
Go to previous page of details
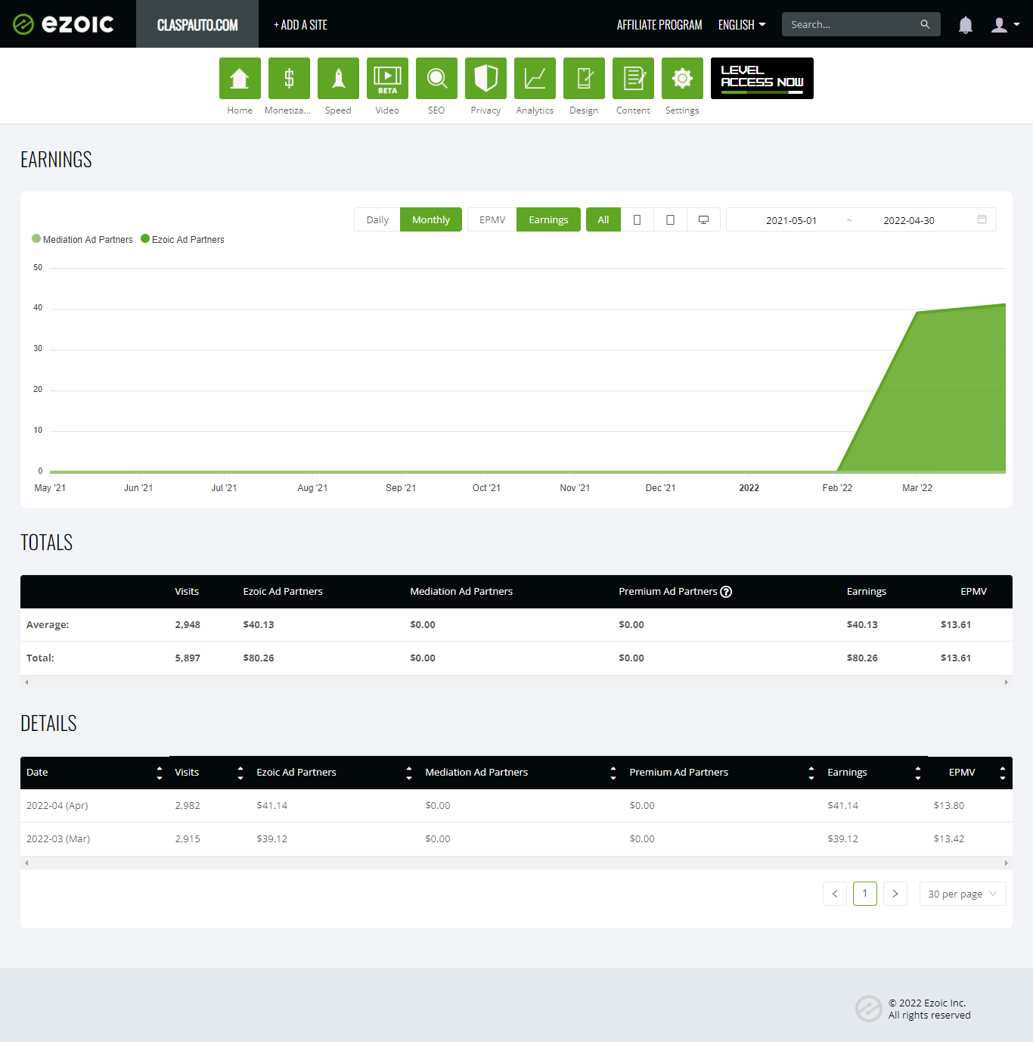pyautogui.click(x=835, y=894)
